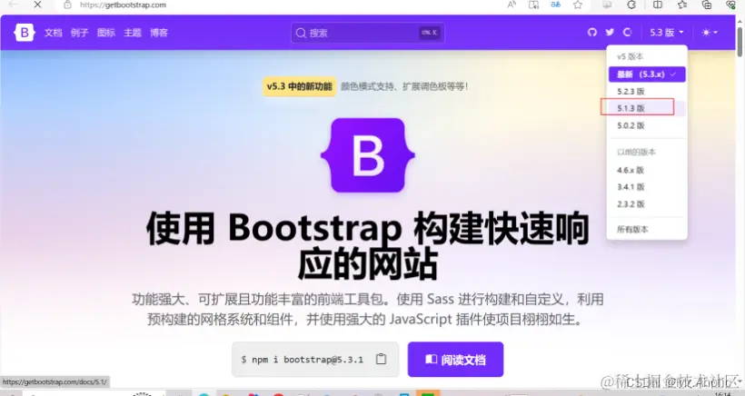745x396 pixels.
Task: Click the large Bootstrap B logo
Action: point(368,155)
